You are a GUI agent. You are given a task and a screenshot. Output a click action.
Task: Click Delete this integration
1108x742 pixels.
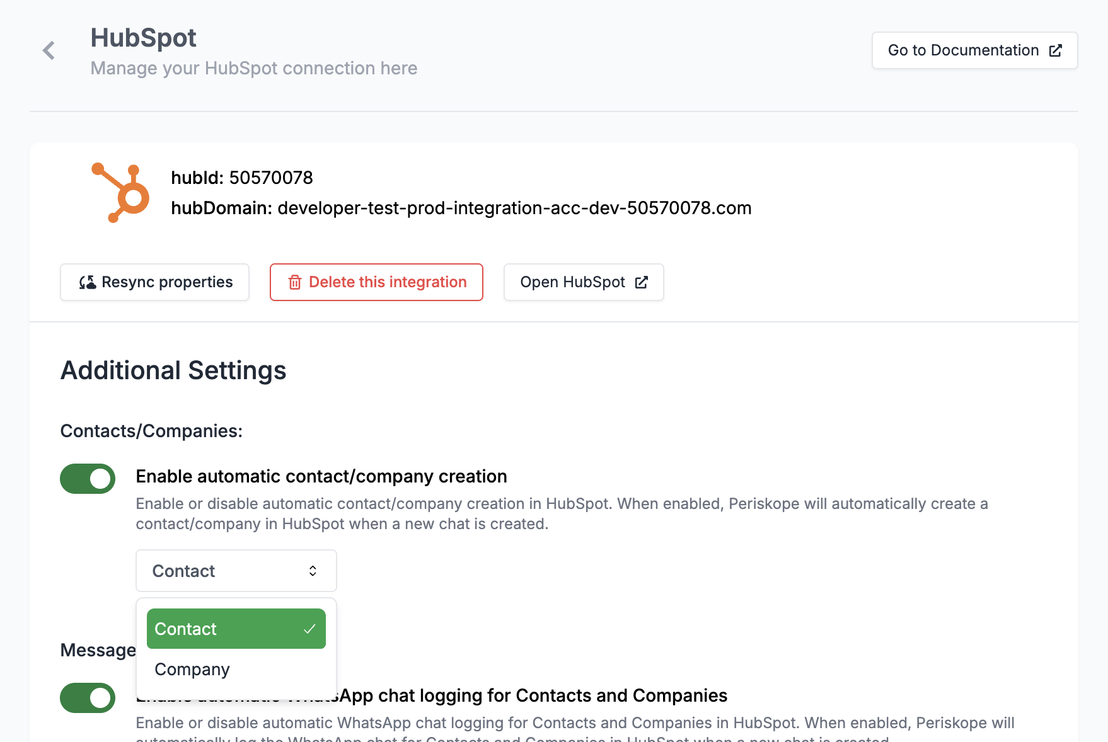[376, 282]
